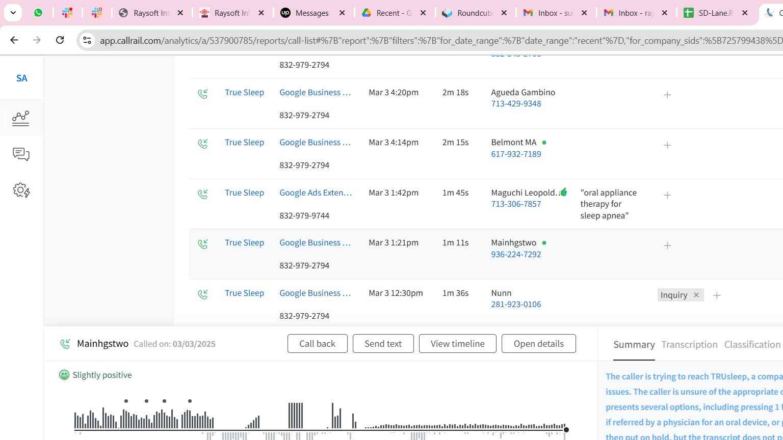Click the green thumbs-up qualified lead icon
The image size is (783, 440).
tap(563, 192)
